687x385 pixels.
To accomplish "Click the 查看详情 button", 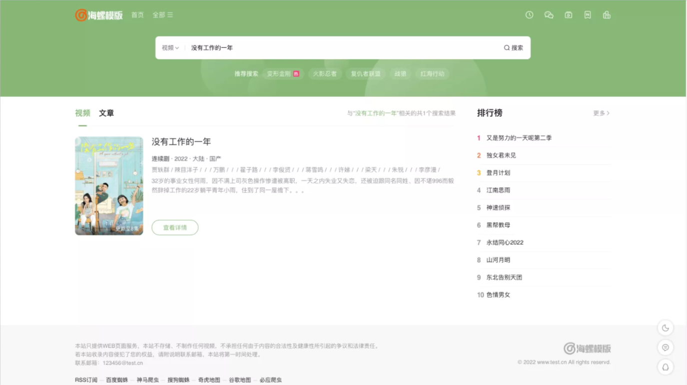I will [x=175, y=228].
